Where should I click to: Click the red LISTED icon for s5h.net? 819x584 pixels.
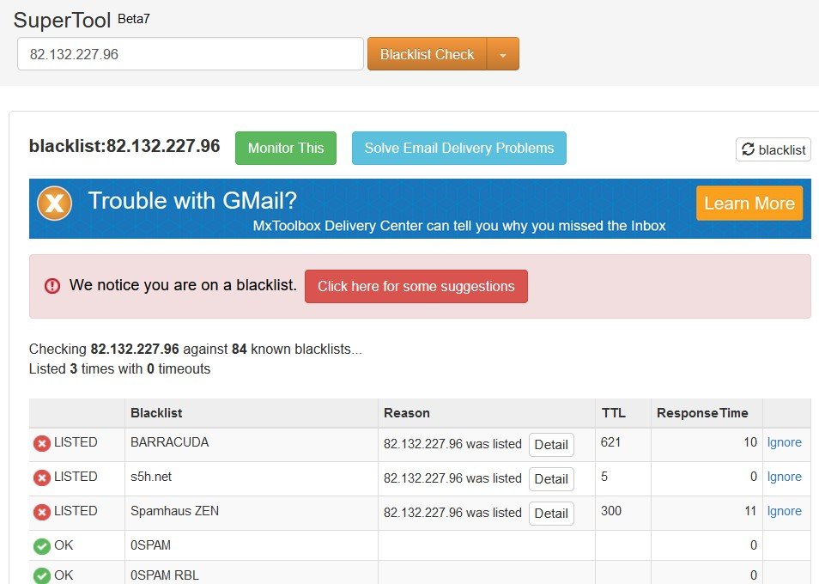click(42, 478)
